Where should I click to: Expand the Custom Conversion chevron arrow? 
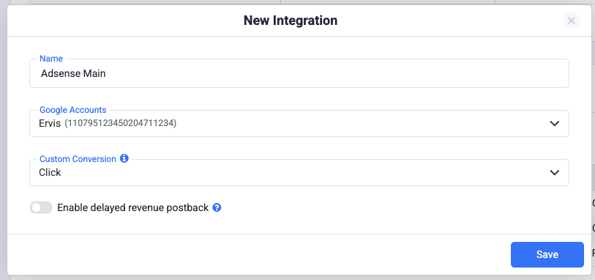(555, 172)
